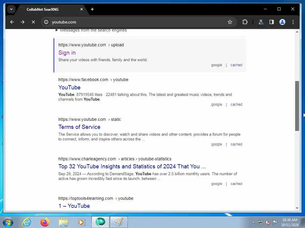Open Top 32 YouTube Insights result
305x228 pixels.
[132, 167]
